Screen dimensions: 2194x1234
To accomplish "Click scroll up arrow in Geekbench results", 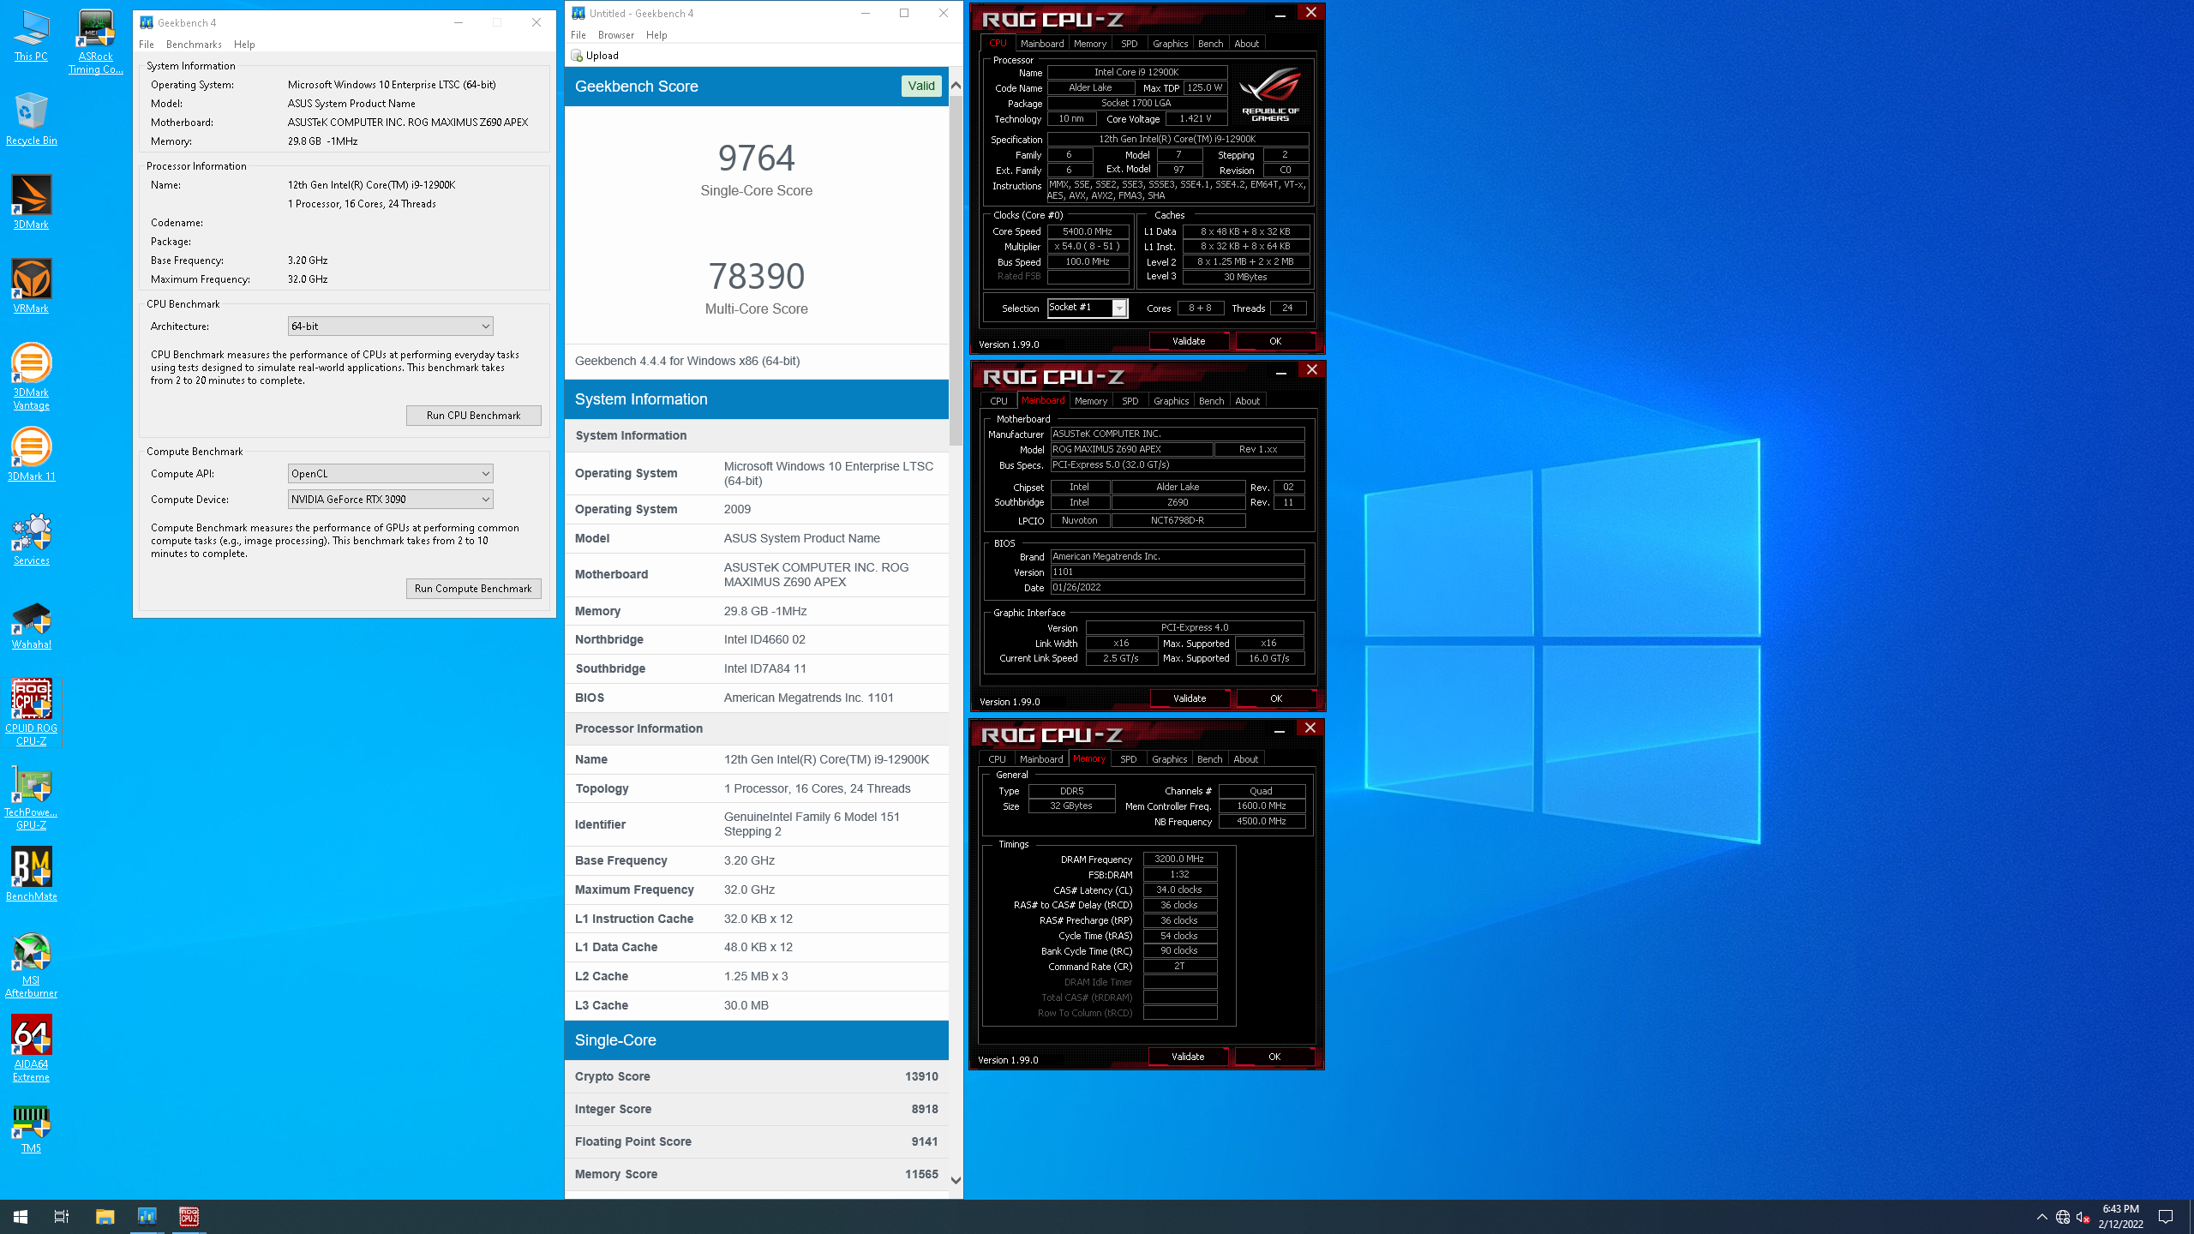I will pyautogui.click(x=956, y=85).
